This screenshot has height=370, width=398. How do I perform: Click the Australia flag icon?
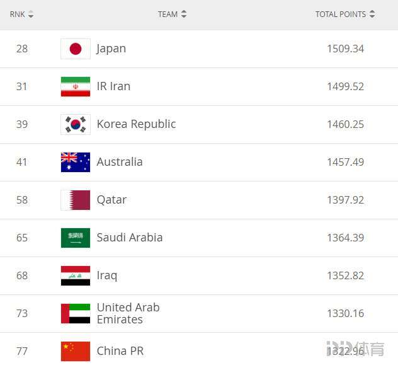(76, 162)
